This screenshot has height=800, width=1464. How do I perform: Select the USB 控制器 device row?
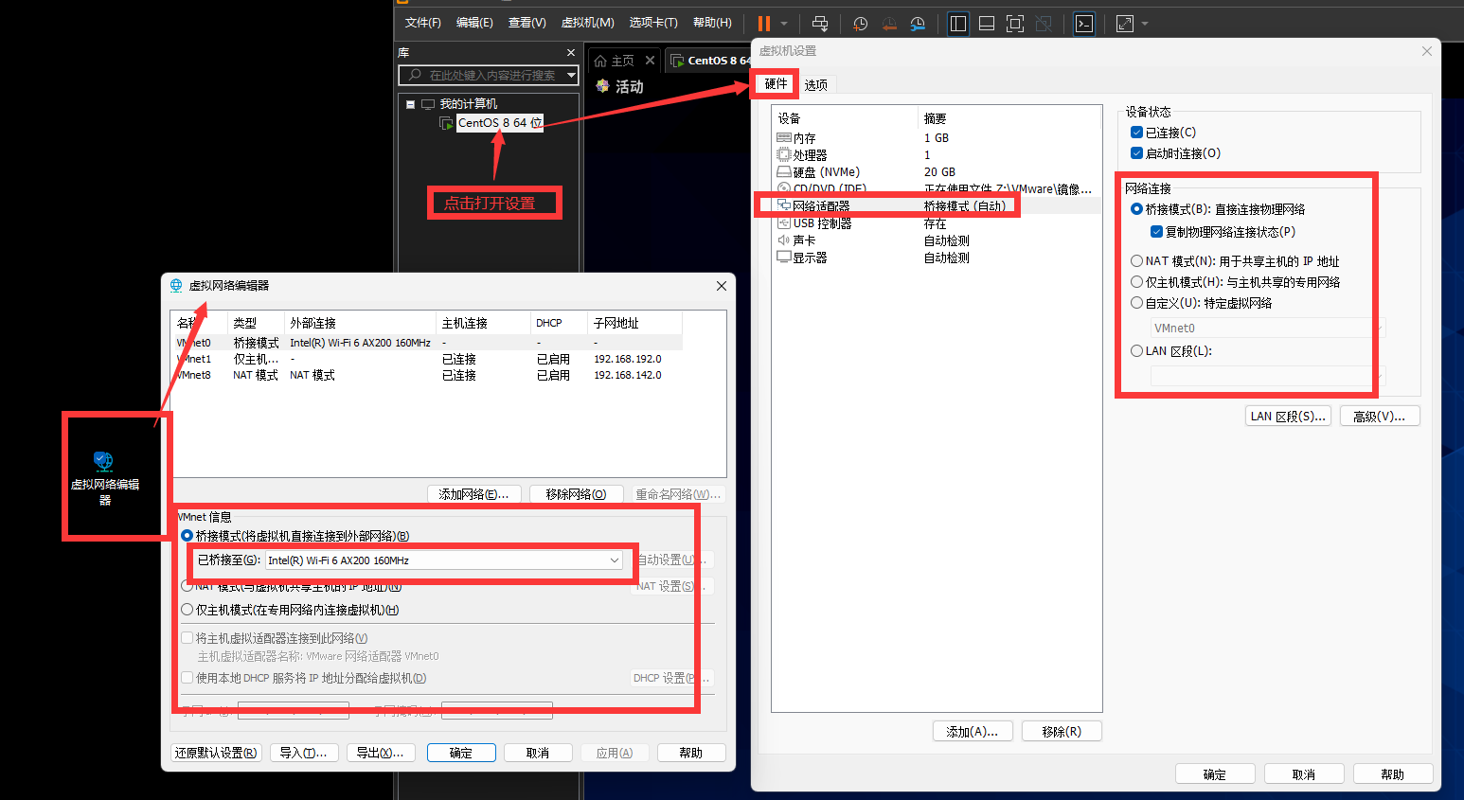pyautogui.click(x=937, y=224)
